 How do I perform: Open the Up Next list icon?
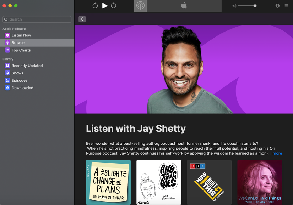click(x=286, y=6)
